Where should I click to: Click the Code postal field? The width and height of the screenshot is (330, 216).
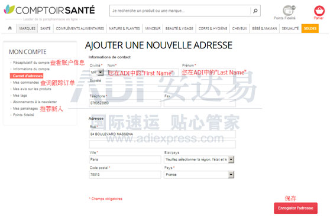pos(125,175)
